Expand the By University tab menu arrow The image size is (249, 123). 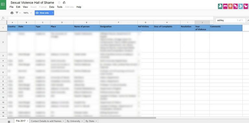coord(82,121)
